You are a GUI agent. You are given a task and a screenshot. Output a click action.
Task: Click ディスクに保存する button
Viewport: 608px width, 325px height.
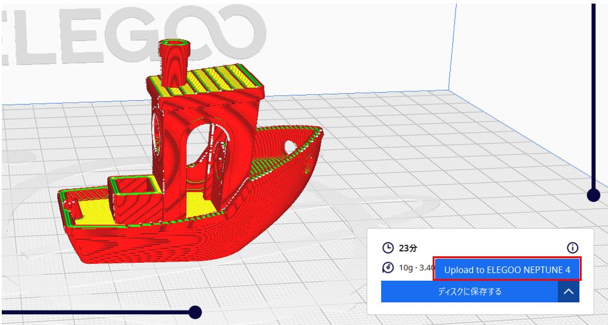pyautogui.click(x=470, y=292)
